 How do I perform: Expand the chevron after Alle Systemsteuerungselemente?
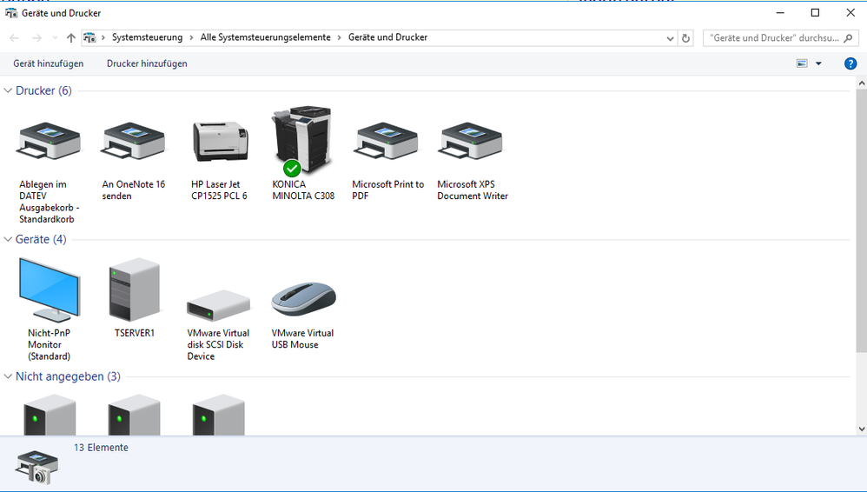point(340,37)
